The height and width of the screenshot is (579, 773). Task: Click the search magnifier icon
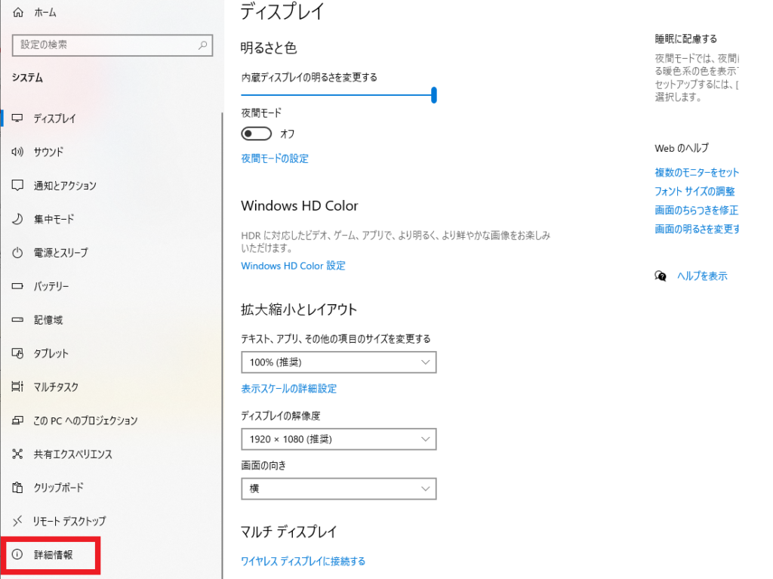coord(202,45)
